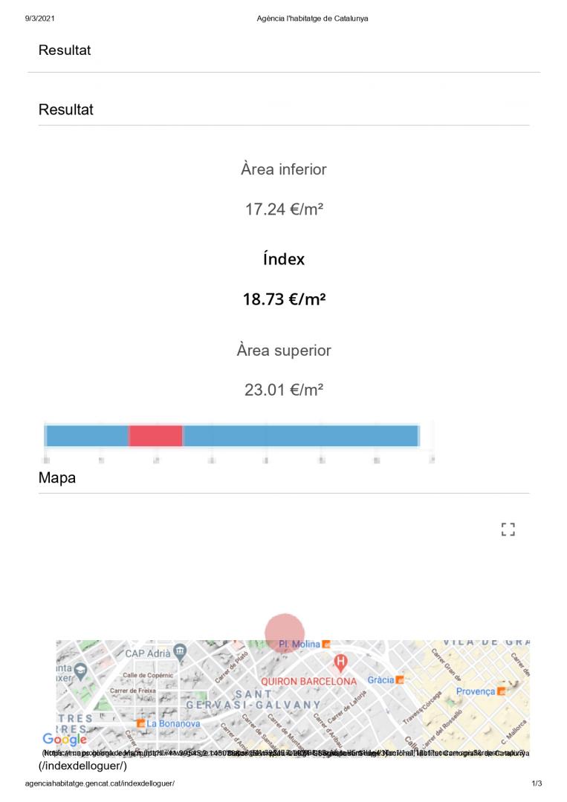
Task: Click the long right blue bar segment
Action: [x=300, y=436]
